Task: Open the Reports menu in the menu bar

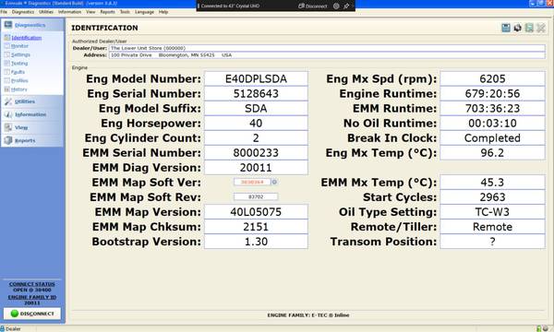Action: 107,12
